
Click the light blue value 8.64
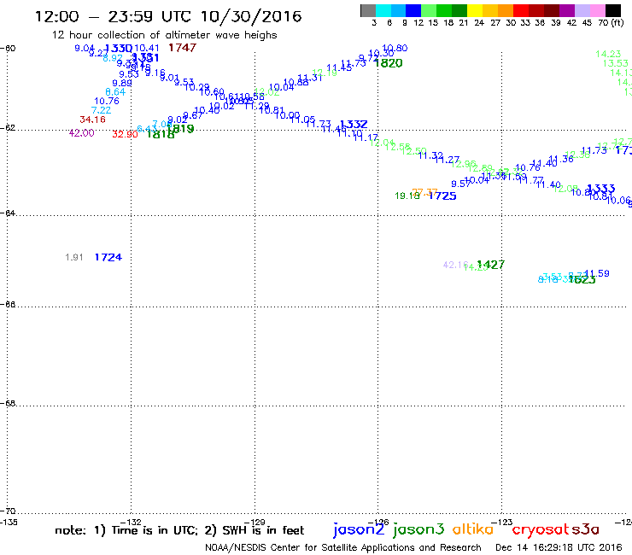click(115, 92)
